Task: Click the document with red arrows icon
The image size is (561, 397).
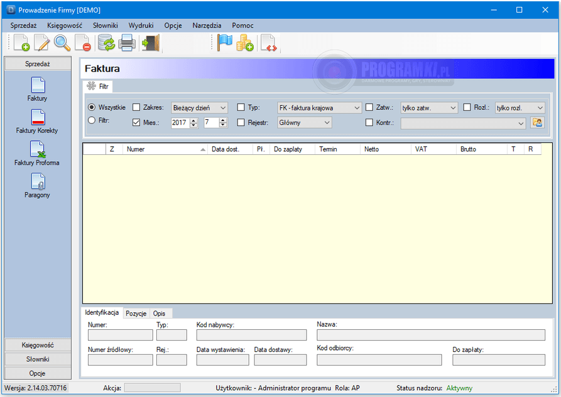Action: pos(269,43)
